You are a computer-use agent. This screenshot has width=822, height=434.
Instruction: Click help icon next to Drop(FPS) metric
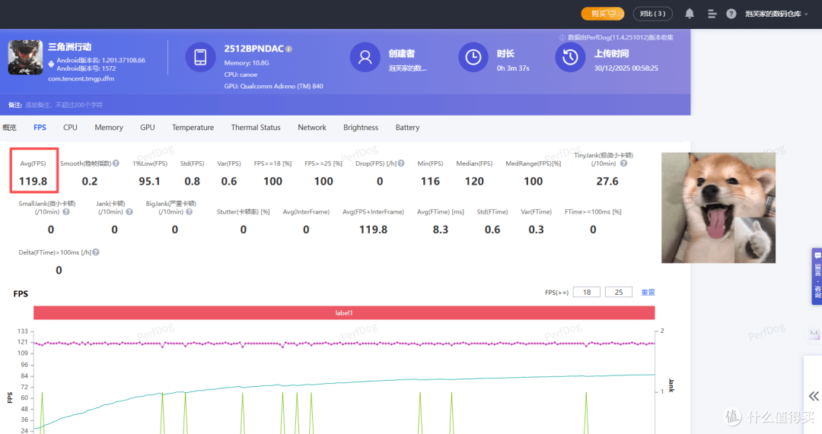pos(401,163)
